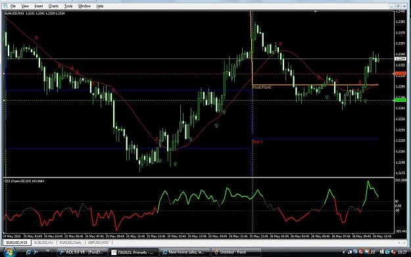Click the 1.2175 price axis label

pyautogui.click(x=400, y=173)
